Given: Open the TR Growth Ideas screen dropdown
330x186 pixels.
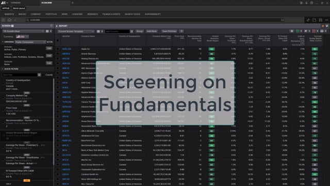Looking at the screenshot, I should pos(23,31).
